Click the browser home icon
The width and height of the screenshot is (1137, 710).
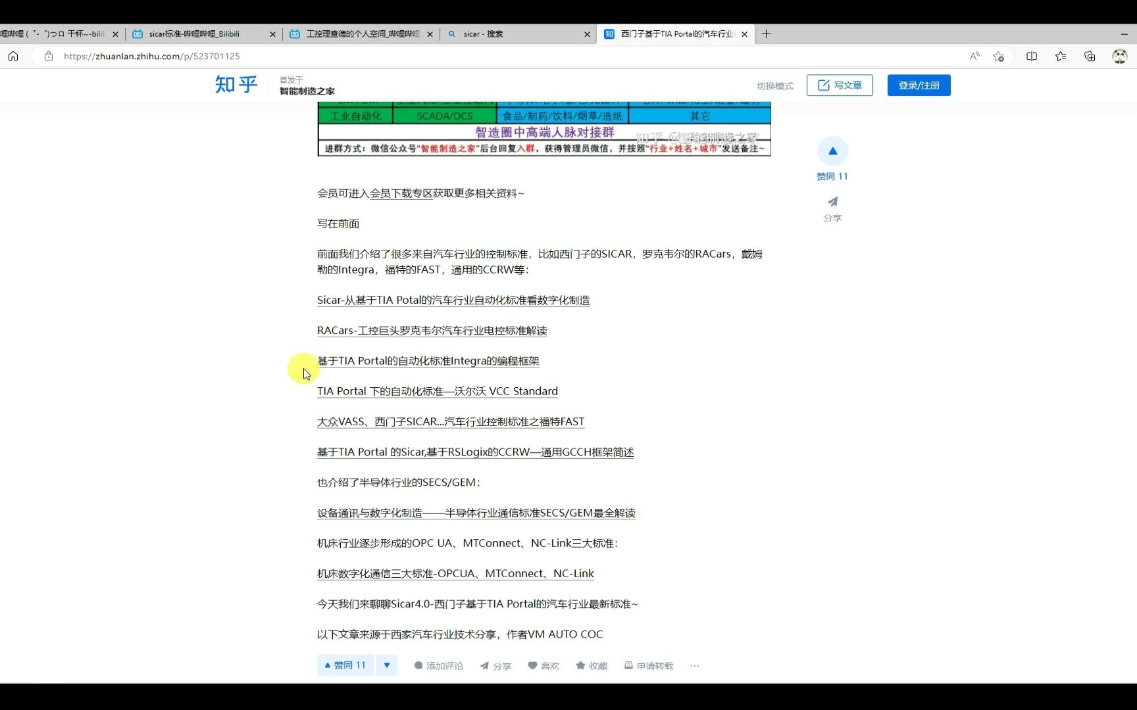(x=13, y=56)
